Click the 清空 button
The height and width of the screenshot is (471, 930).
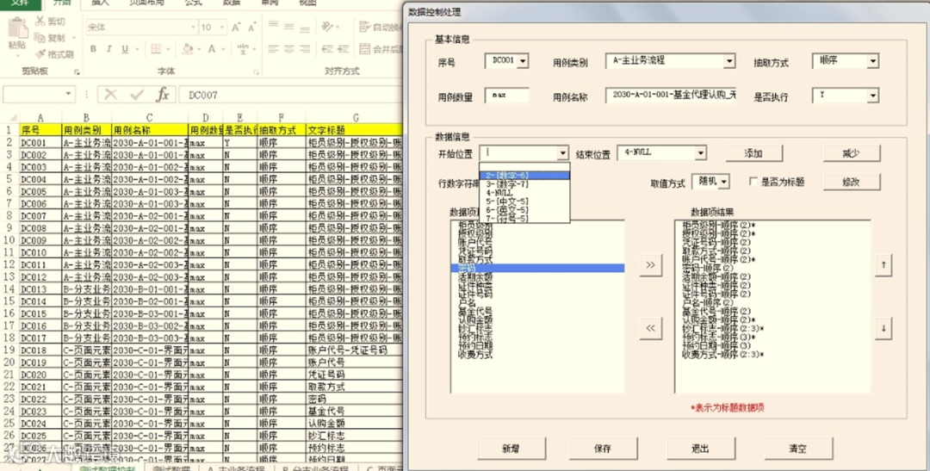[x=797, y=449]
